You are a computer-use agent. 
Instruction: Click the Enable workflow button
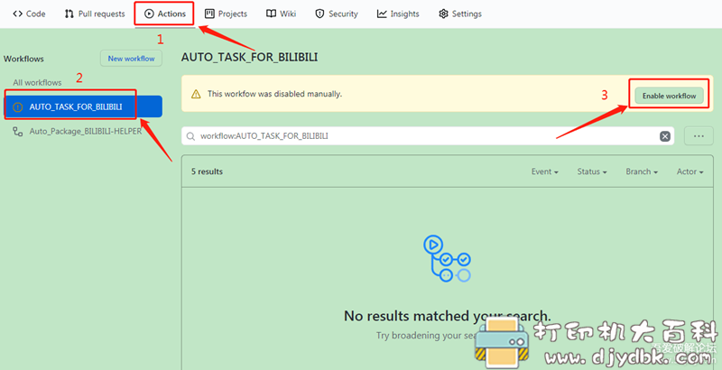[x=669, y=96]
